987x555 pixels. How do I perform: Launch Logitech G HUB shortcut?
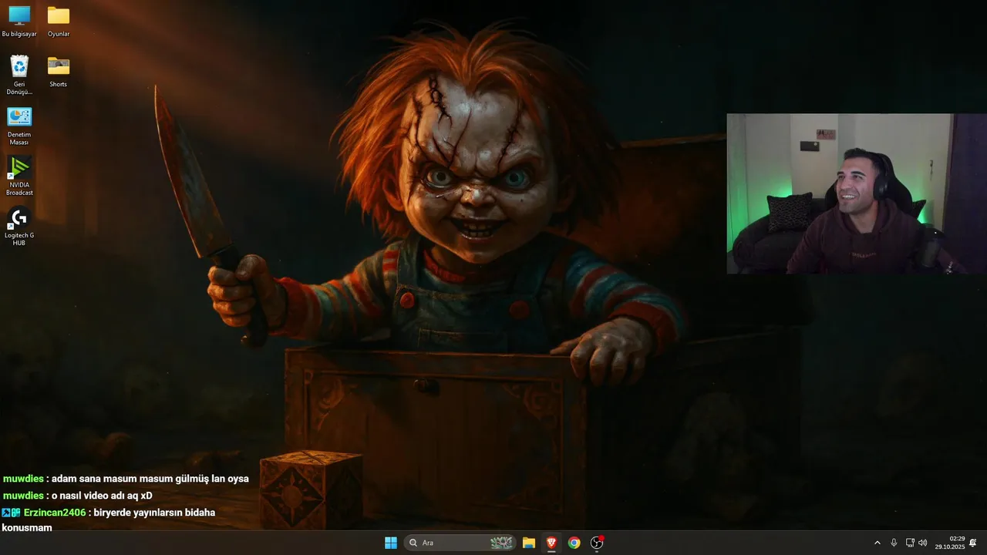pyautogui.click(x=19, y=227)
